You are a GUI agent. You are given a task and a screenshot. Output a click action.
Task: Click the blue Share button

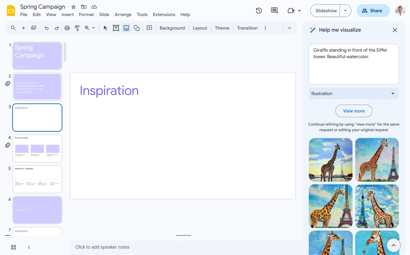click(373, 11)
